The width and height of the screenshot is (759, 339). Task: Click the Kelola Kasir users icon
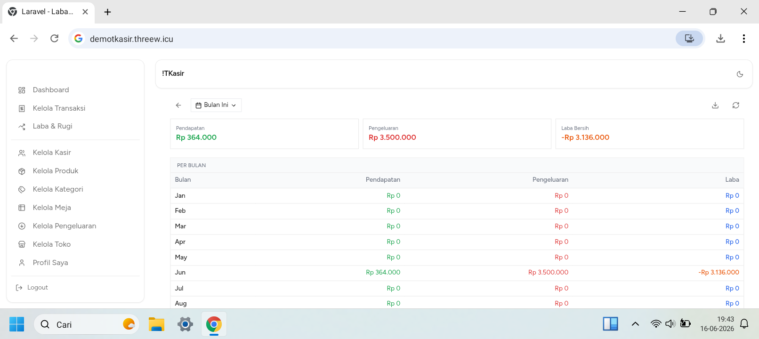[x=22, y=153]
